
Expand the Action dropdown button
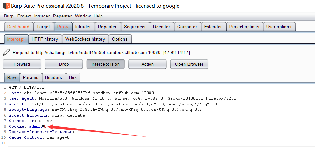pos(147,64)
